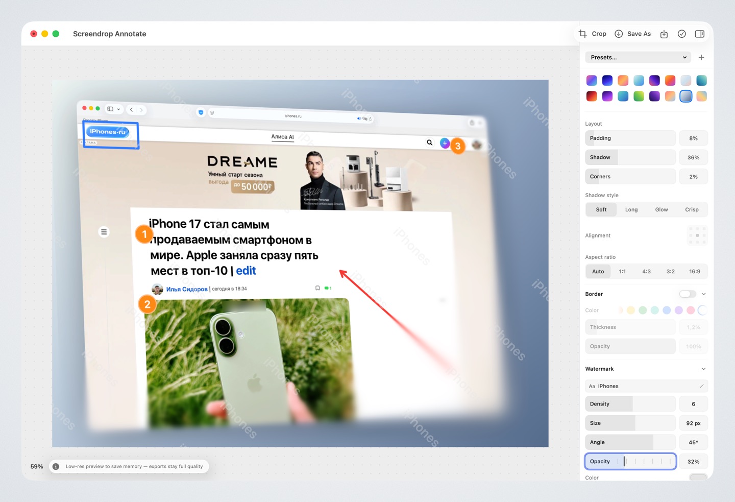
Task: Select 3:2 aspect ratio
Action: pos(671,271)
